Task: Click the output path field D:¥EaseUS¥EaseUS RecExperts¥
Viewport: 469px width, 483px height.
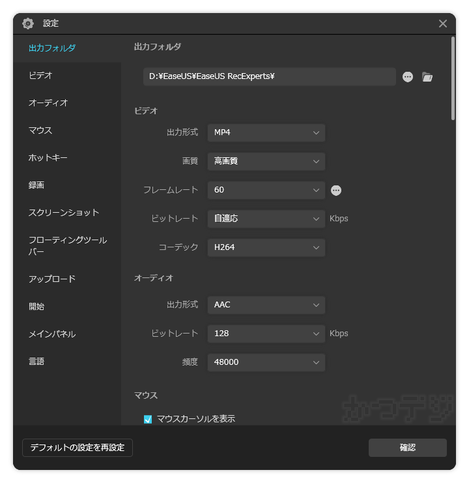Action: pyautogui.click(x=270, y=76)
